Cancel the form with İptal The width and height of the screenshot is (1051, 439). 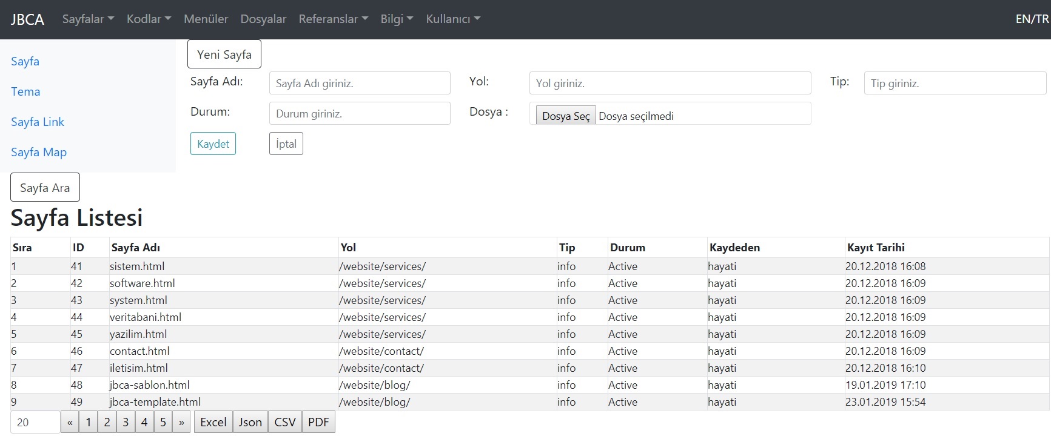click(286, 144)
